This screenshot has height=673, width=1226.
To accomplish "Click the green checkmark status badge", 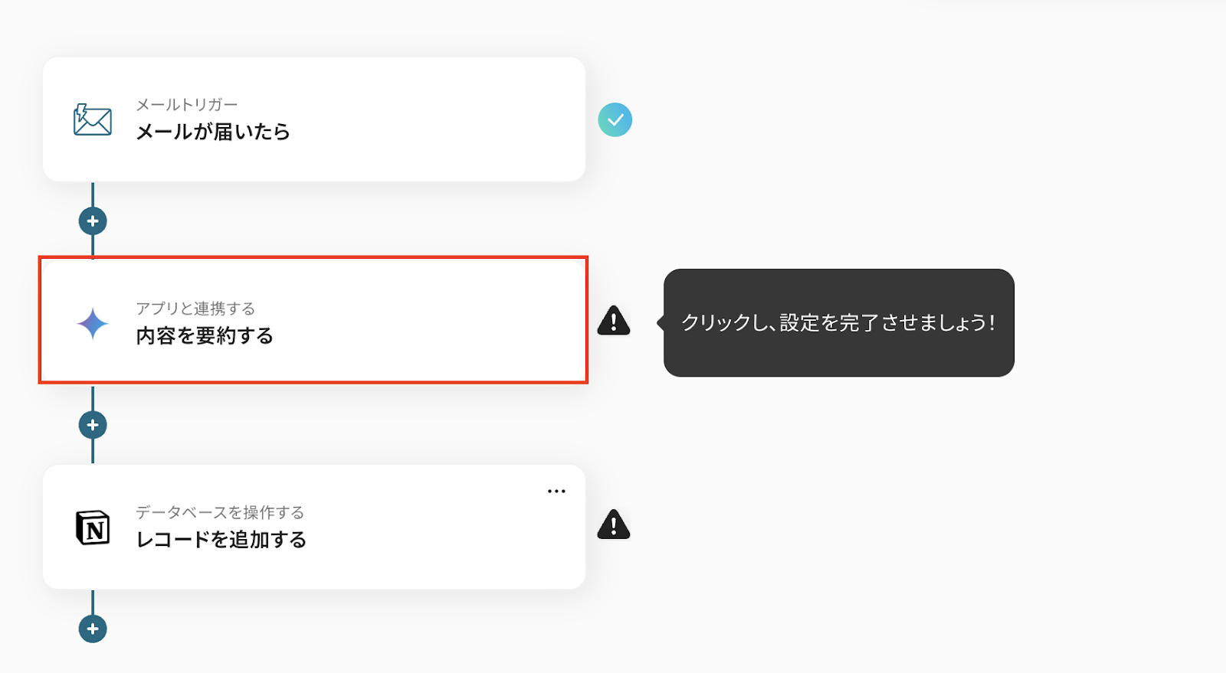I will 615,120.
